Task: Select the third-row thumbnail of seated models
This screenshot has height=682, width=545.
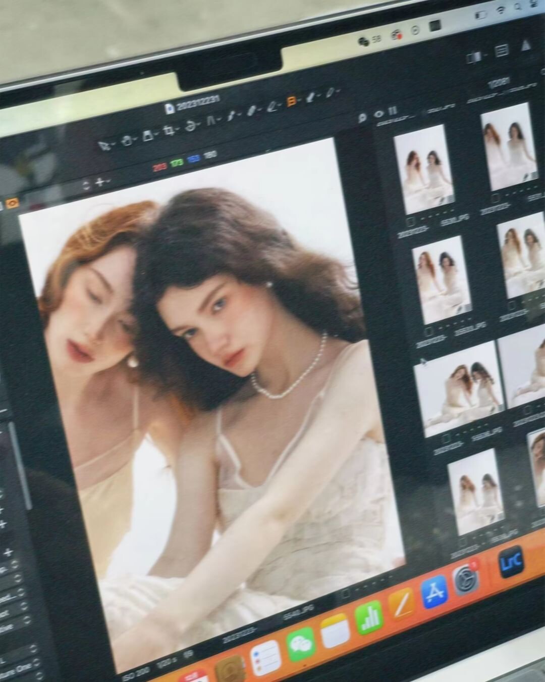Action: pyautogui.click(x=459, y=389)
